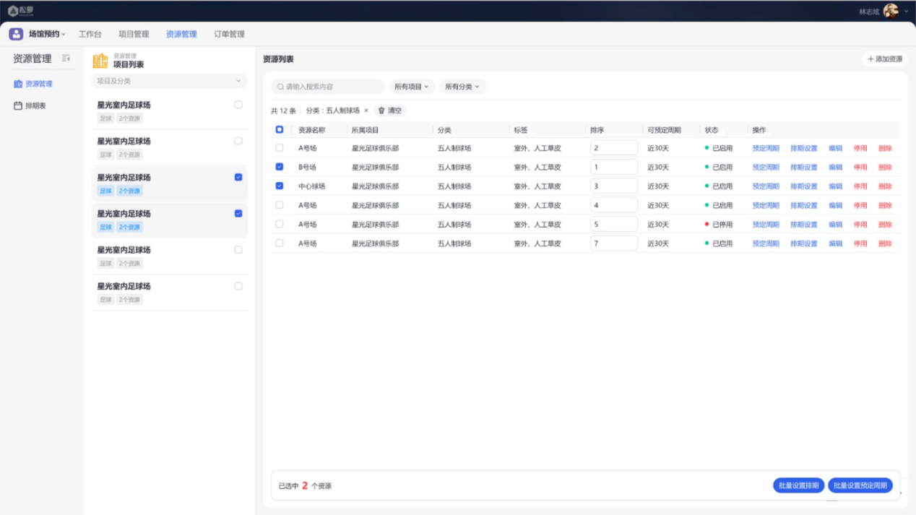
Task: Switch to the 项目管理 tab
Action: [x=134, y=34]
